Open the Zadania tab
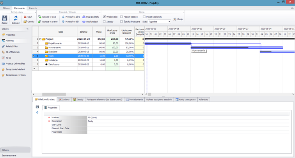 (x=64, y=100)
